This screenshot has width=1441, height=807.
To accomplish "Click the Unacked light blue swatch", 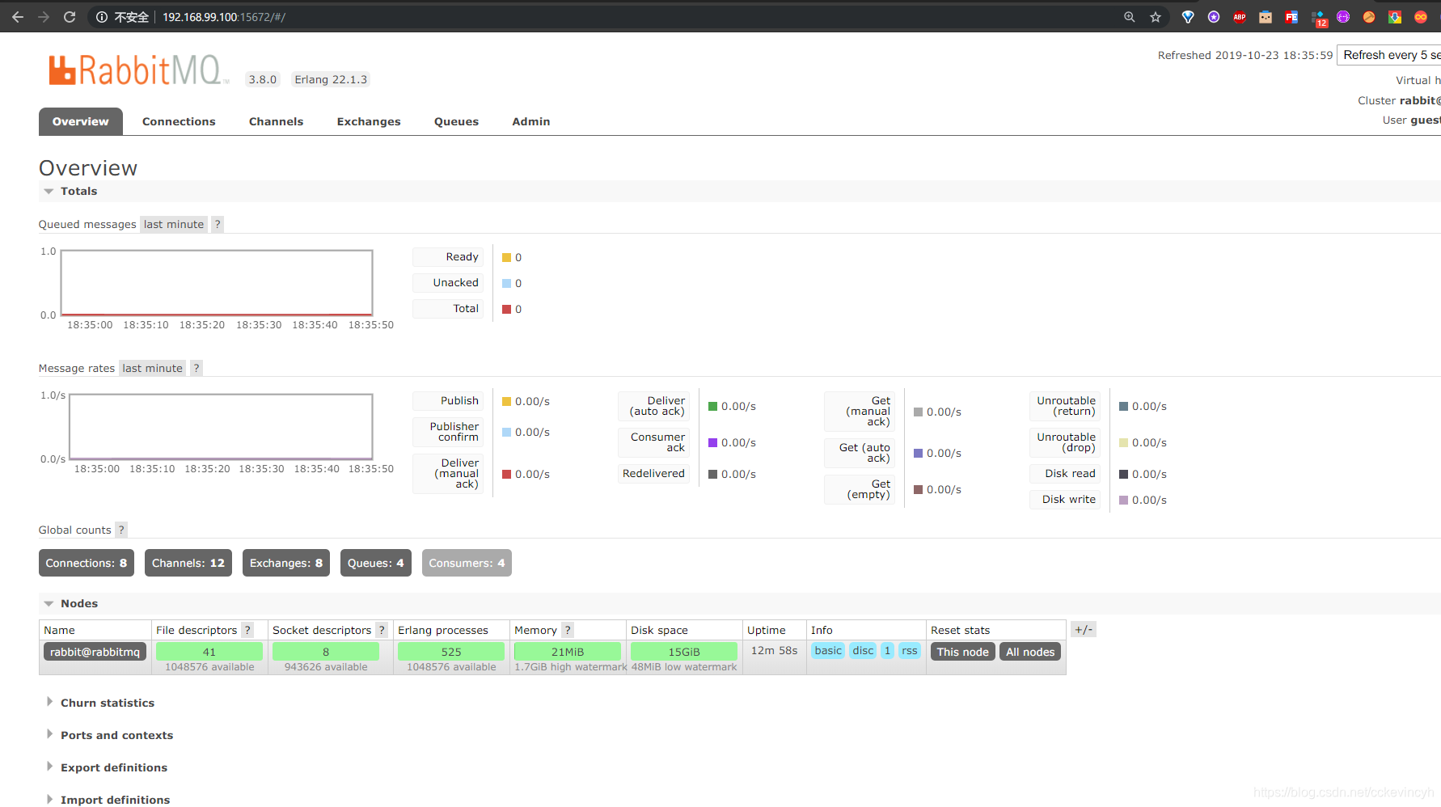I will 506,283.
